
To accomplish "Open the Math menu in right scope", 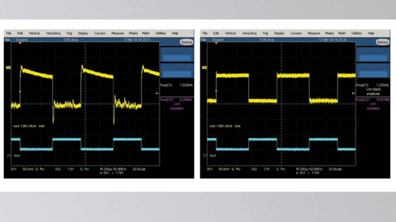I will tap(342, 33).
